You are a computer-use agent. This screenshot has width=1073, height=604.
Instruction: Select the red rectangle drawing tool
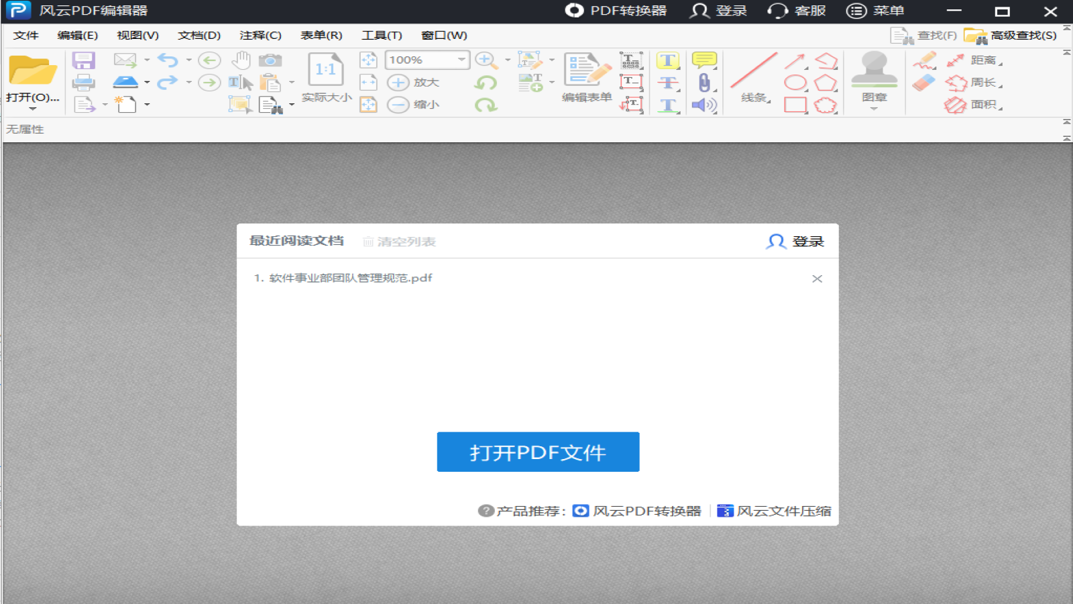[794, 105]
